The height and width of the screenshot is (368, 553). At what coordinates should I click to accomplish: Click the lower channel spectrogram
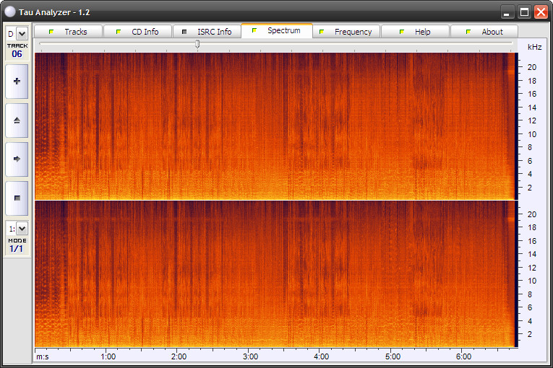click(x=275, y=274)
